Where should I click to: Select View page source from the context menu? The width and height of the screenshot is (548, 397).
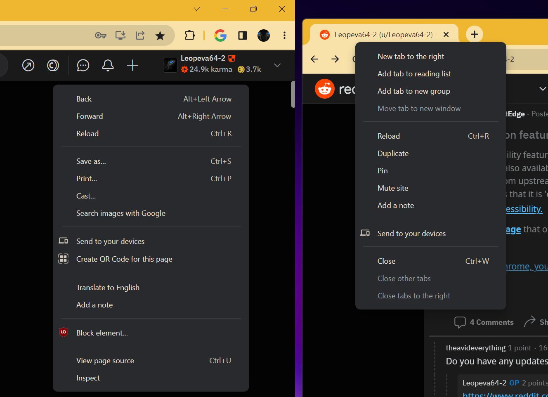pos(105,360)
